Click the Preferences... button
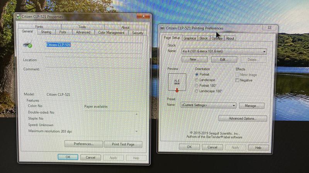 pos(83,144)
